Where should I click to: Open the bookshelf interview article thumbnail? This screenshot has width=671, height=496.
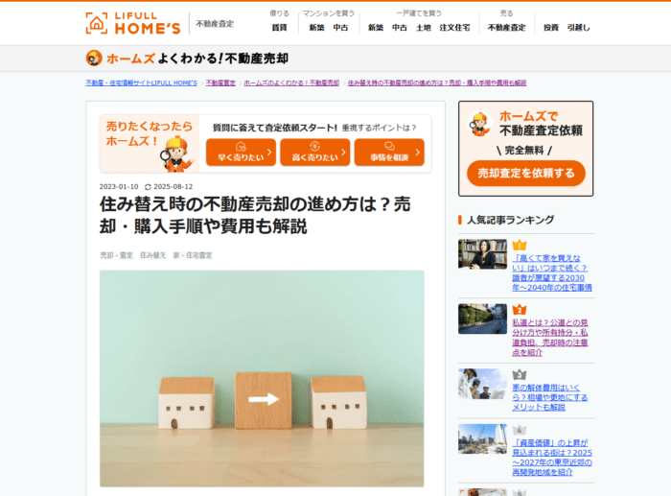(x=482, y=254)
